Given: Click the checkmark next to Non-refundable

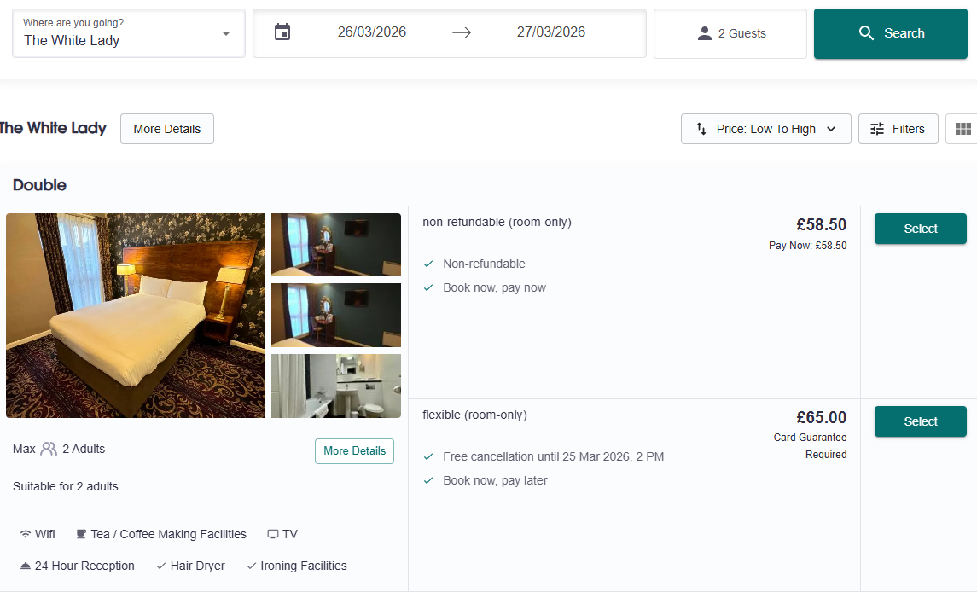Looking at the screenshot, I should pos(428,264).
